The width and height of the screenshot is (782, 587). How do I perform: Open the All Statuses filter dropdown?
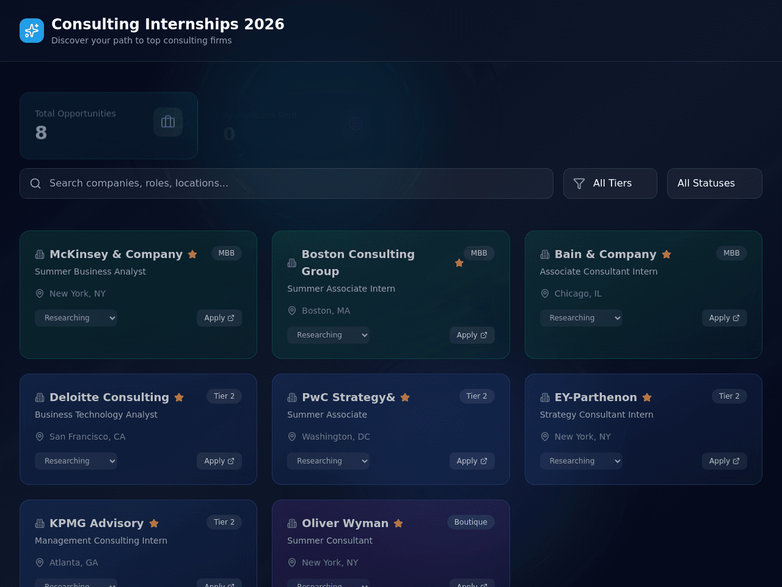point(715,183)
